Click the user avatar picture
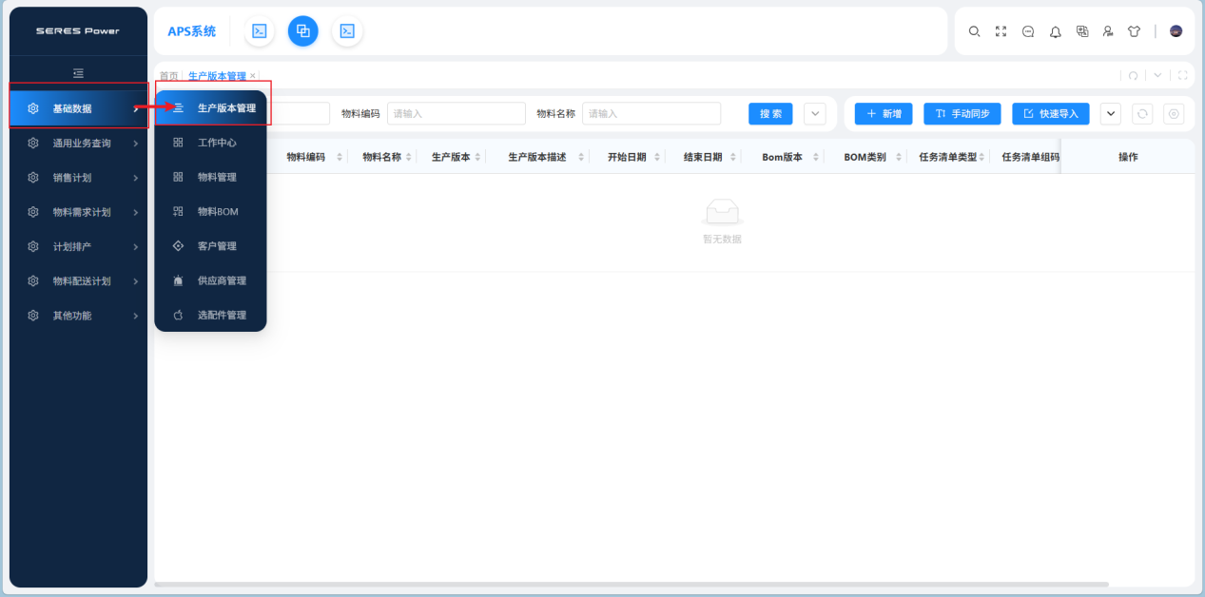 [1176, 31]
